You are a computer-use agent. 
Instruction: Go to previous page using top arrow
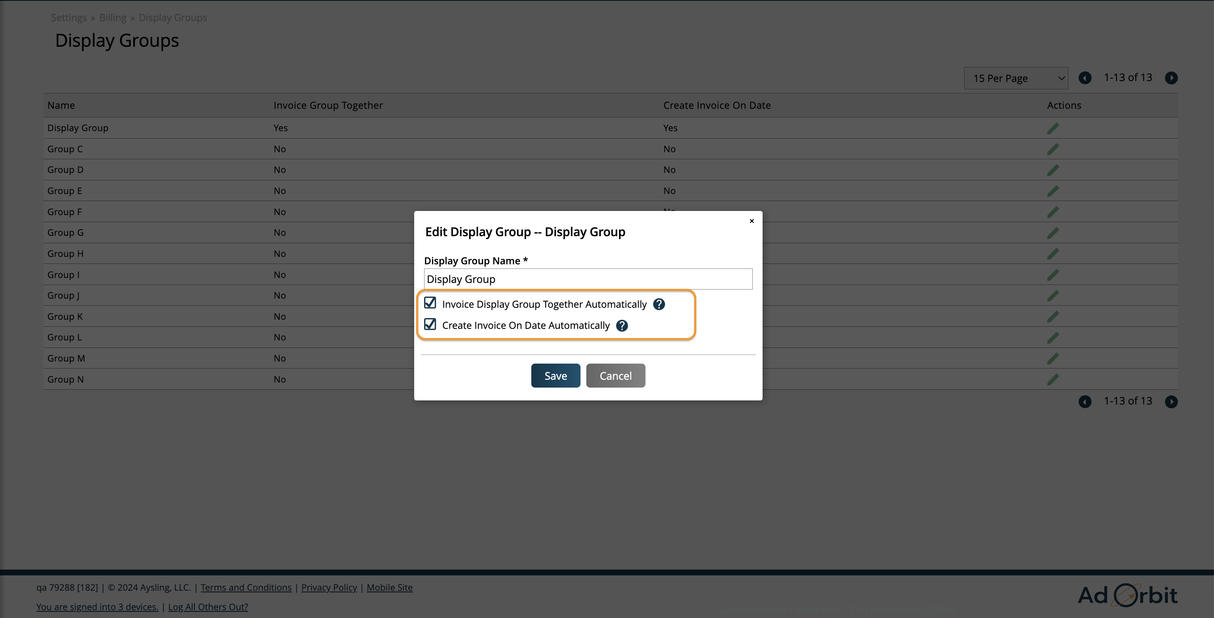pos(1085,78)
